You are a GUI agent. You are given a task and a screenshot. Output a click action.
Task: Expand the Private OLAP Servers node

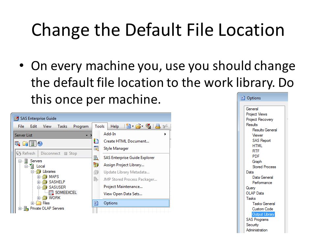click(20, 209)
